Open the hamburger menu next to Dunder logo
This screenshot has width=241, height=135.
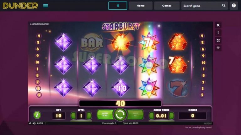pos(46,6)
